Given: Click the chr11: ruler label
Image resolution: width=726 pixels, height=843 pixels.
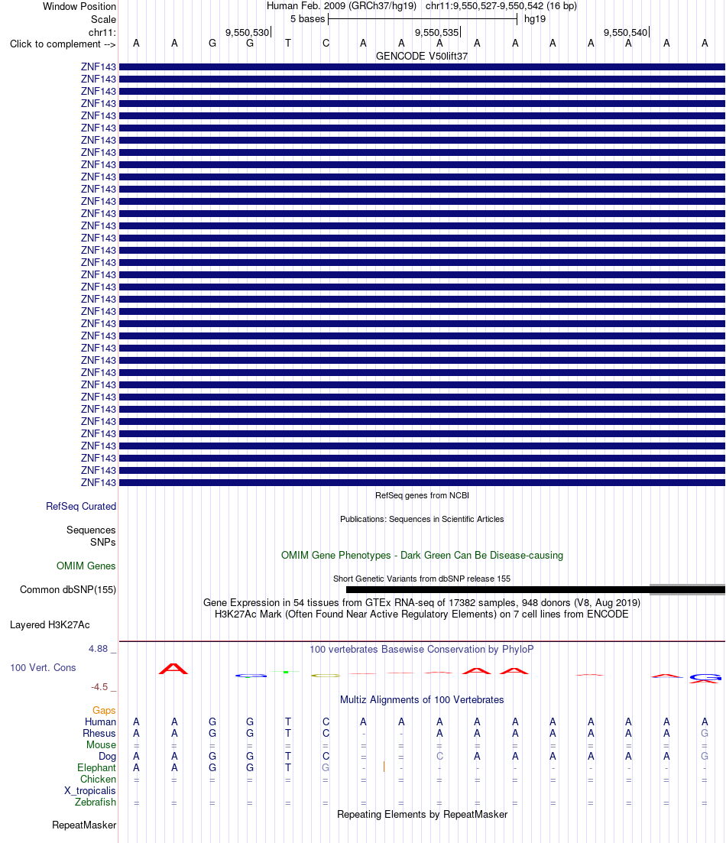Looking at the screenshot, I should pos(102,32).
